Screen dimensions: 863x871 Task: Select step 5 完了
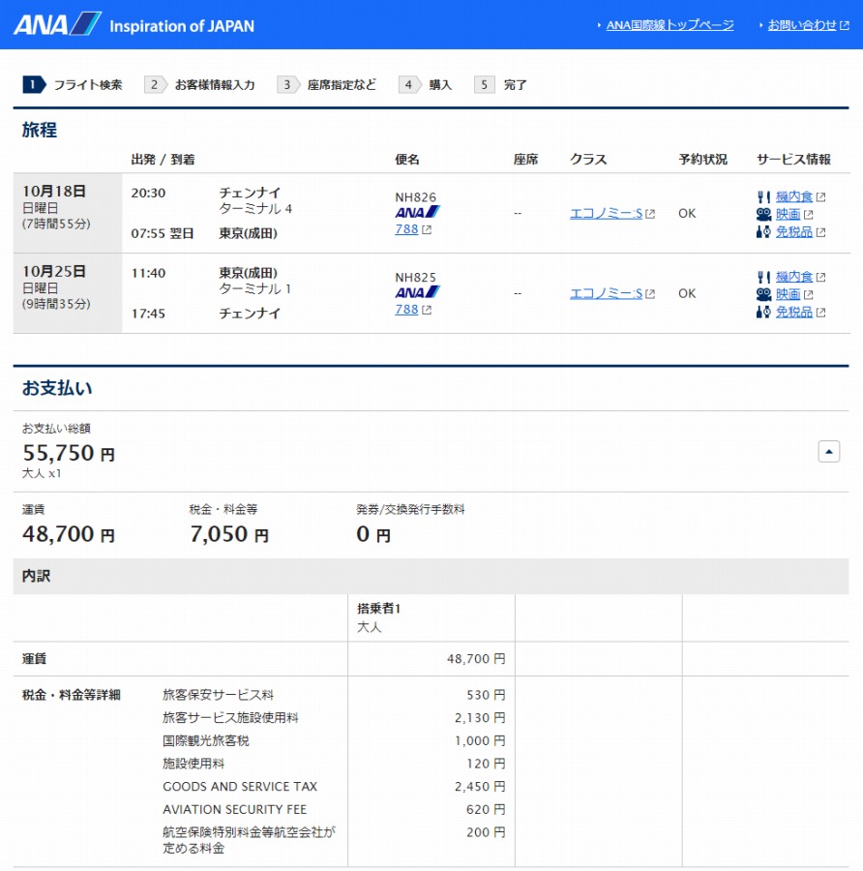coord(500,85)
